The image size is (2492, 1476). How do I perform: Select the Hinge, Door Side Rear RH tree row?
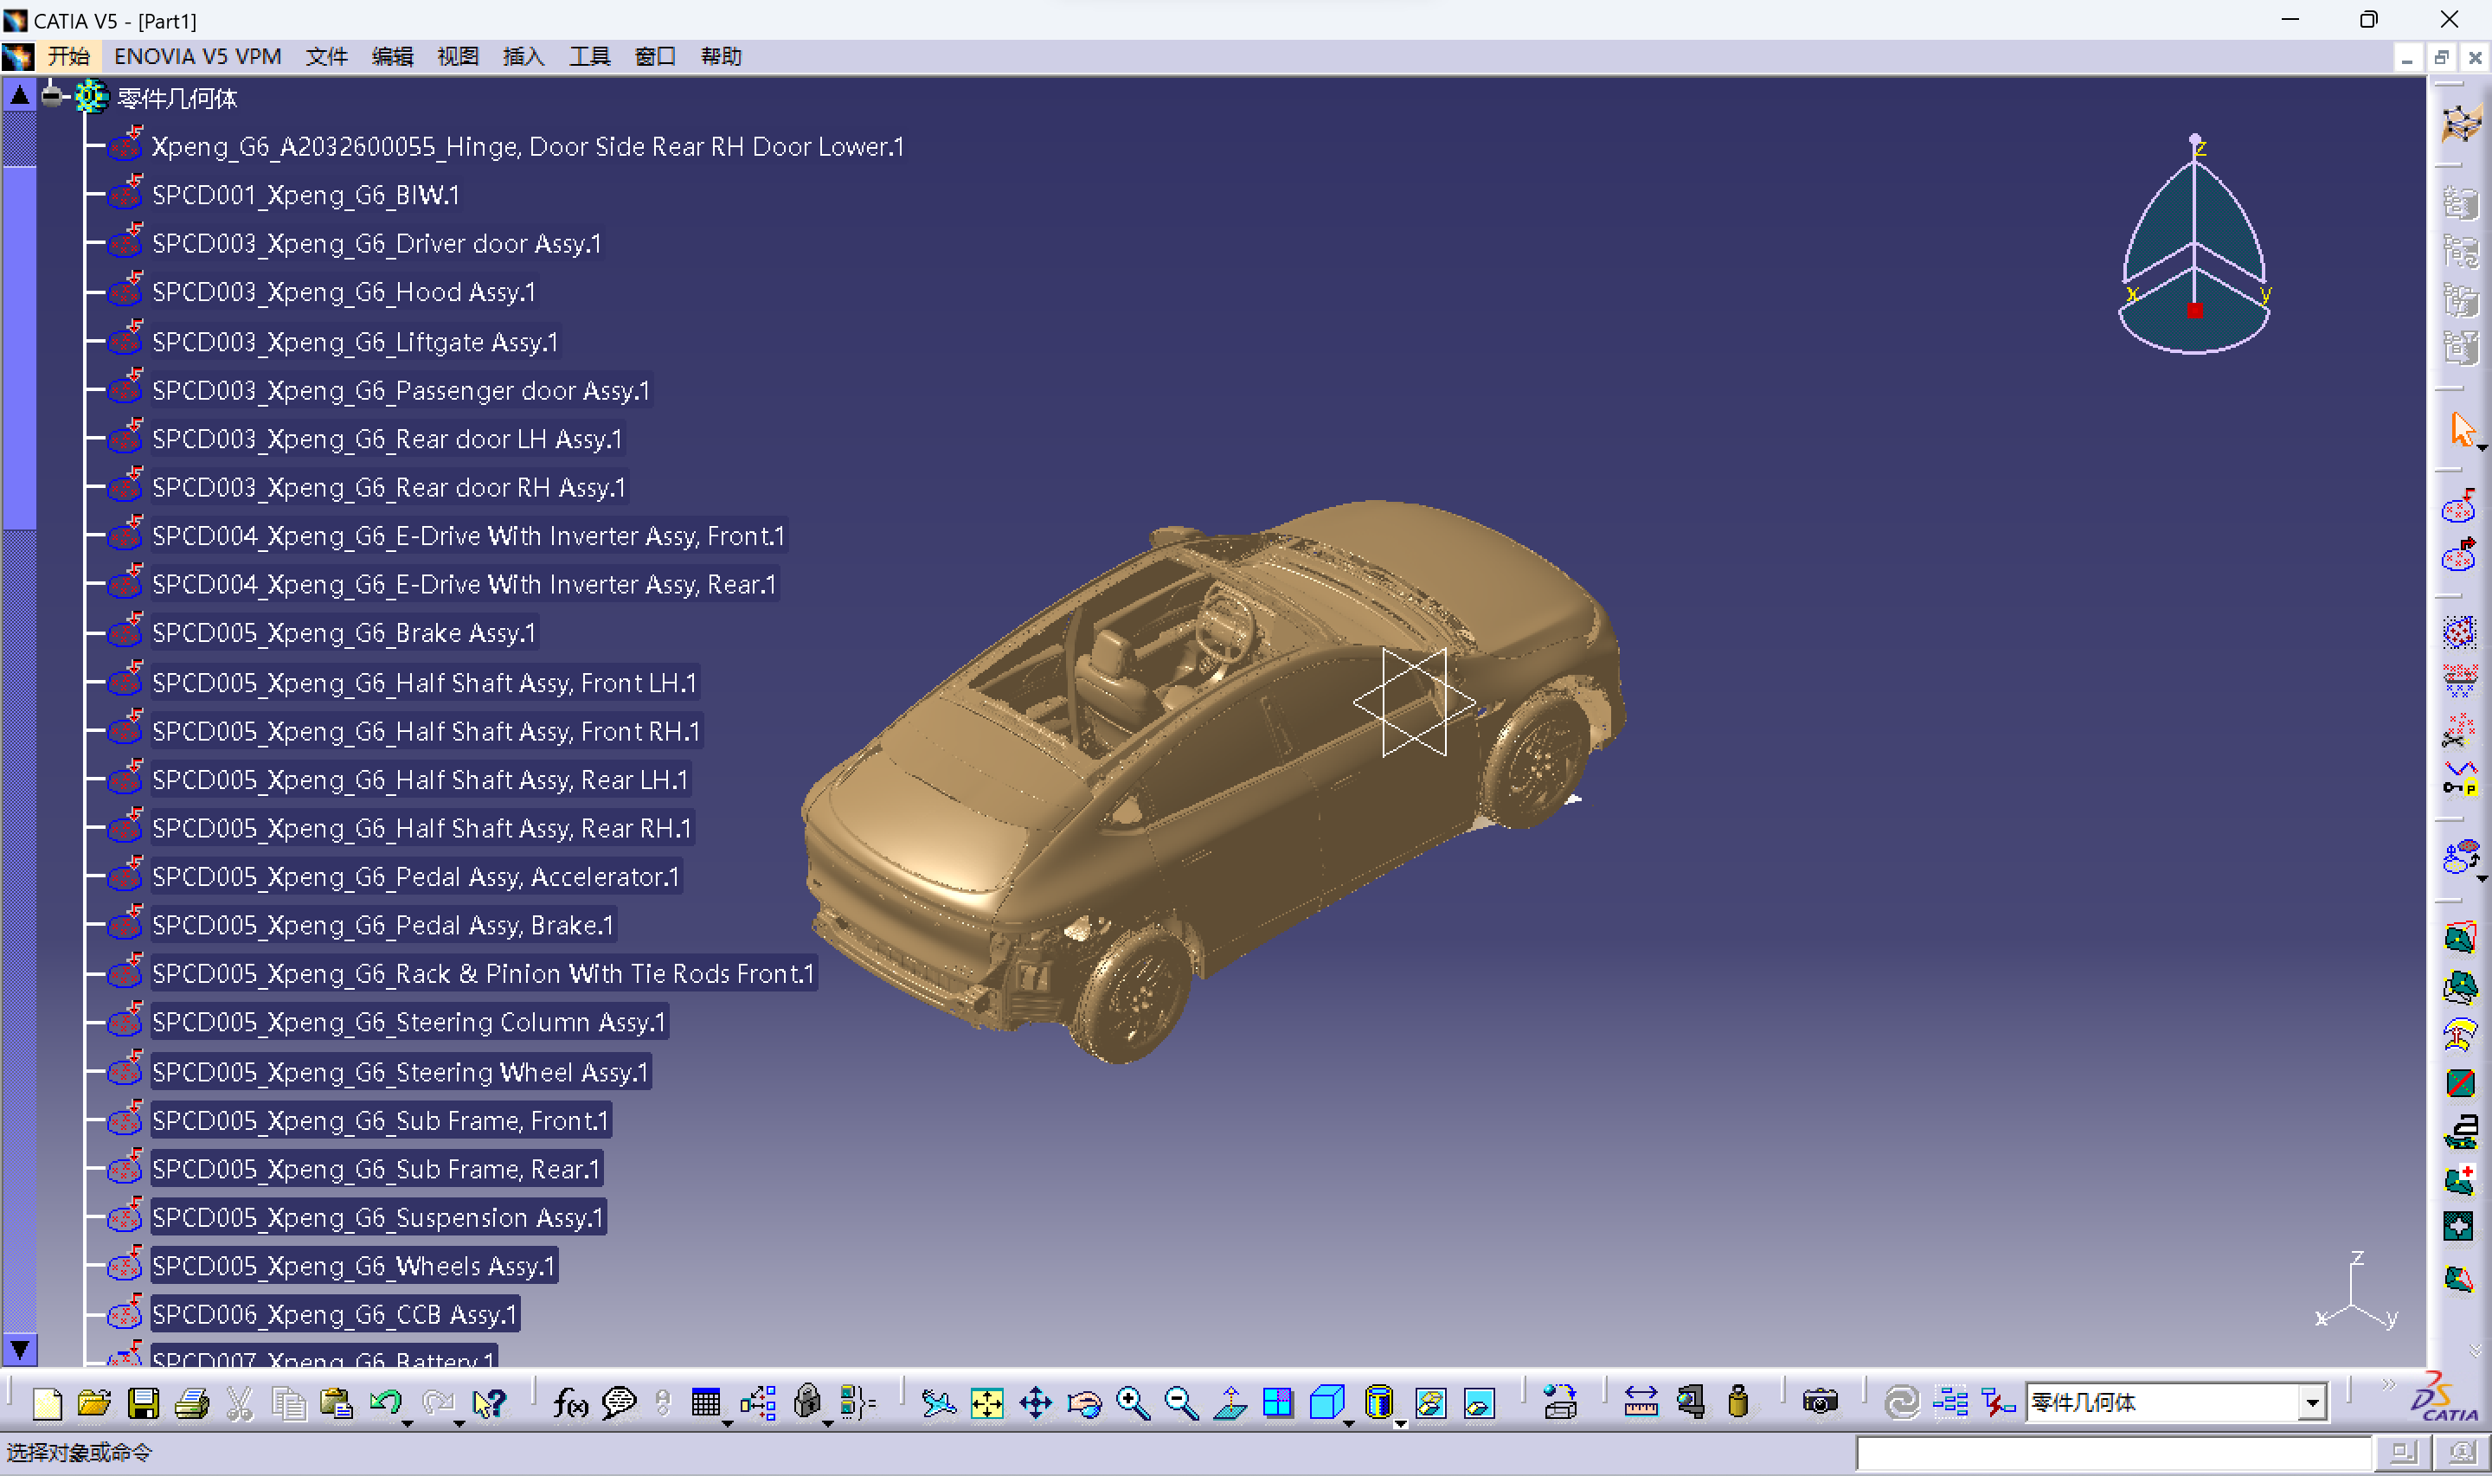coord(528,147)
